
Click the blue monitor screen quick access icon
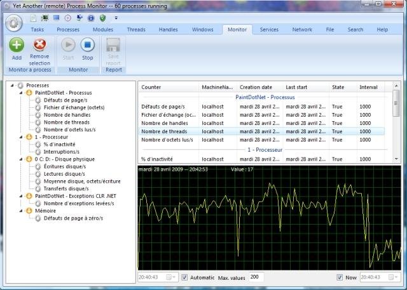coord(57,18)
